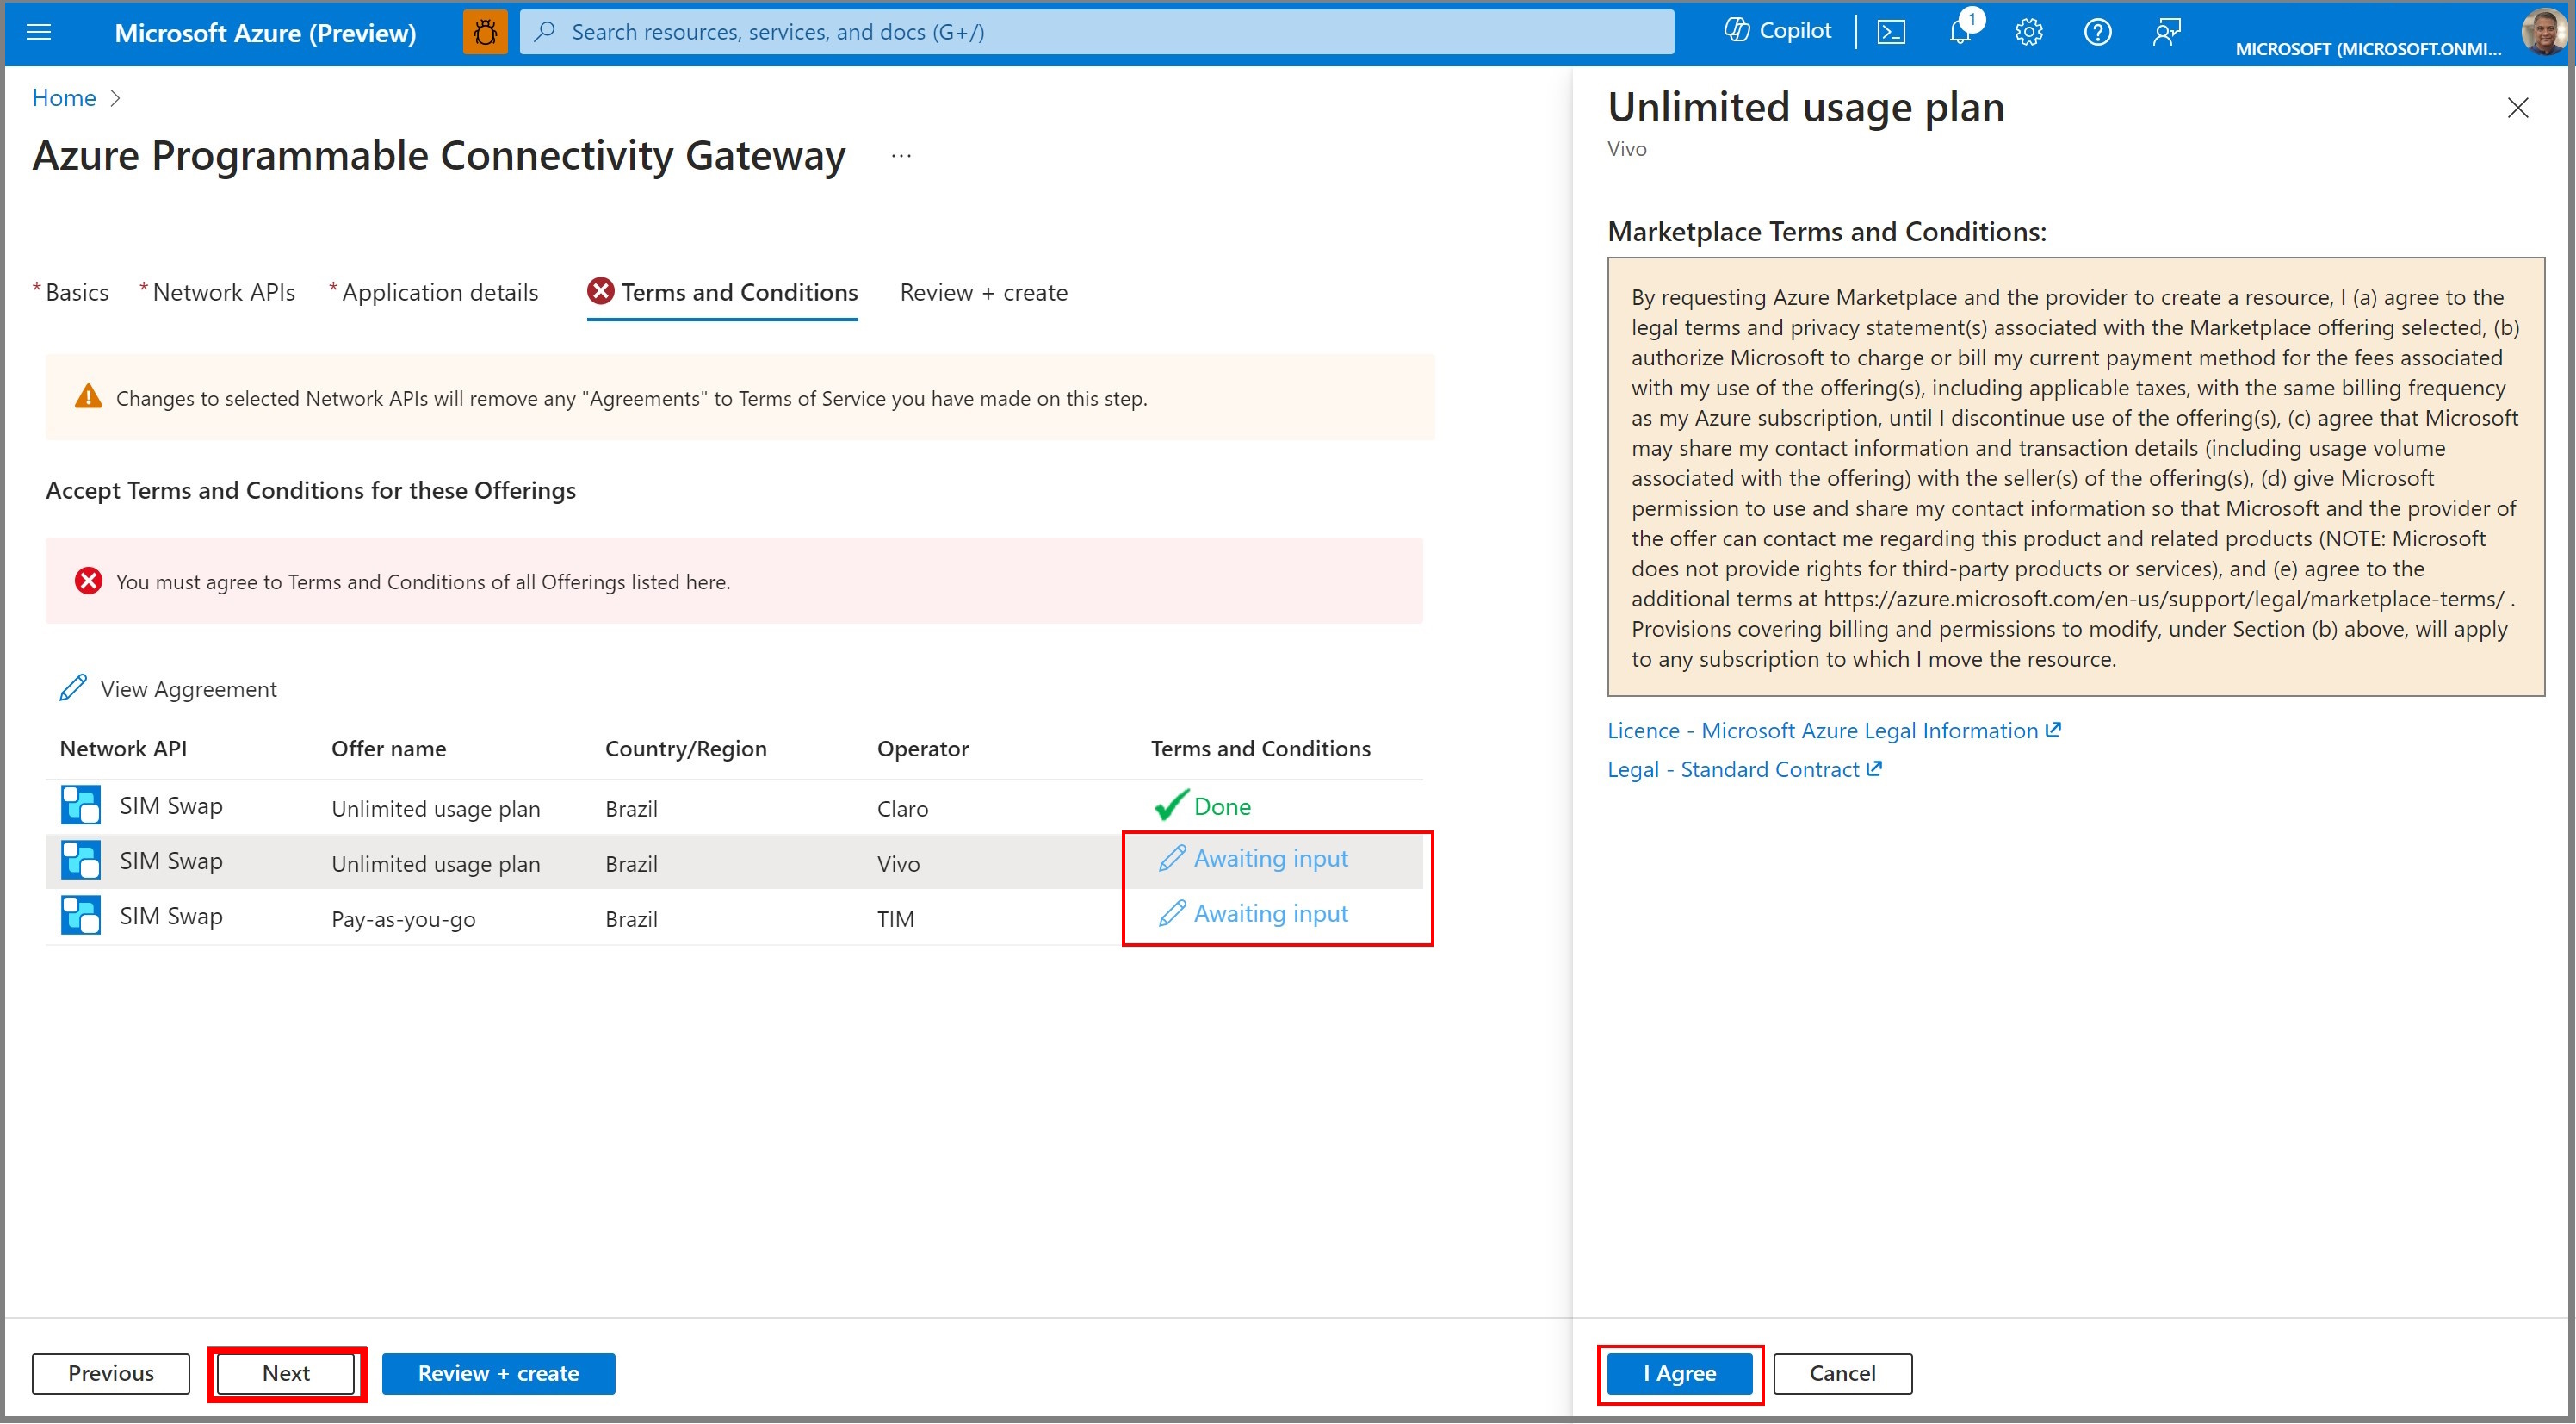
Task: Select the Claro operator cell
Action: point(902,809)
